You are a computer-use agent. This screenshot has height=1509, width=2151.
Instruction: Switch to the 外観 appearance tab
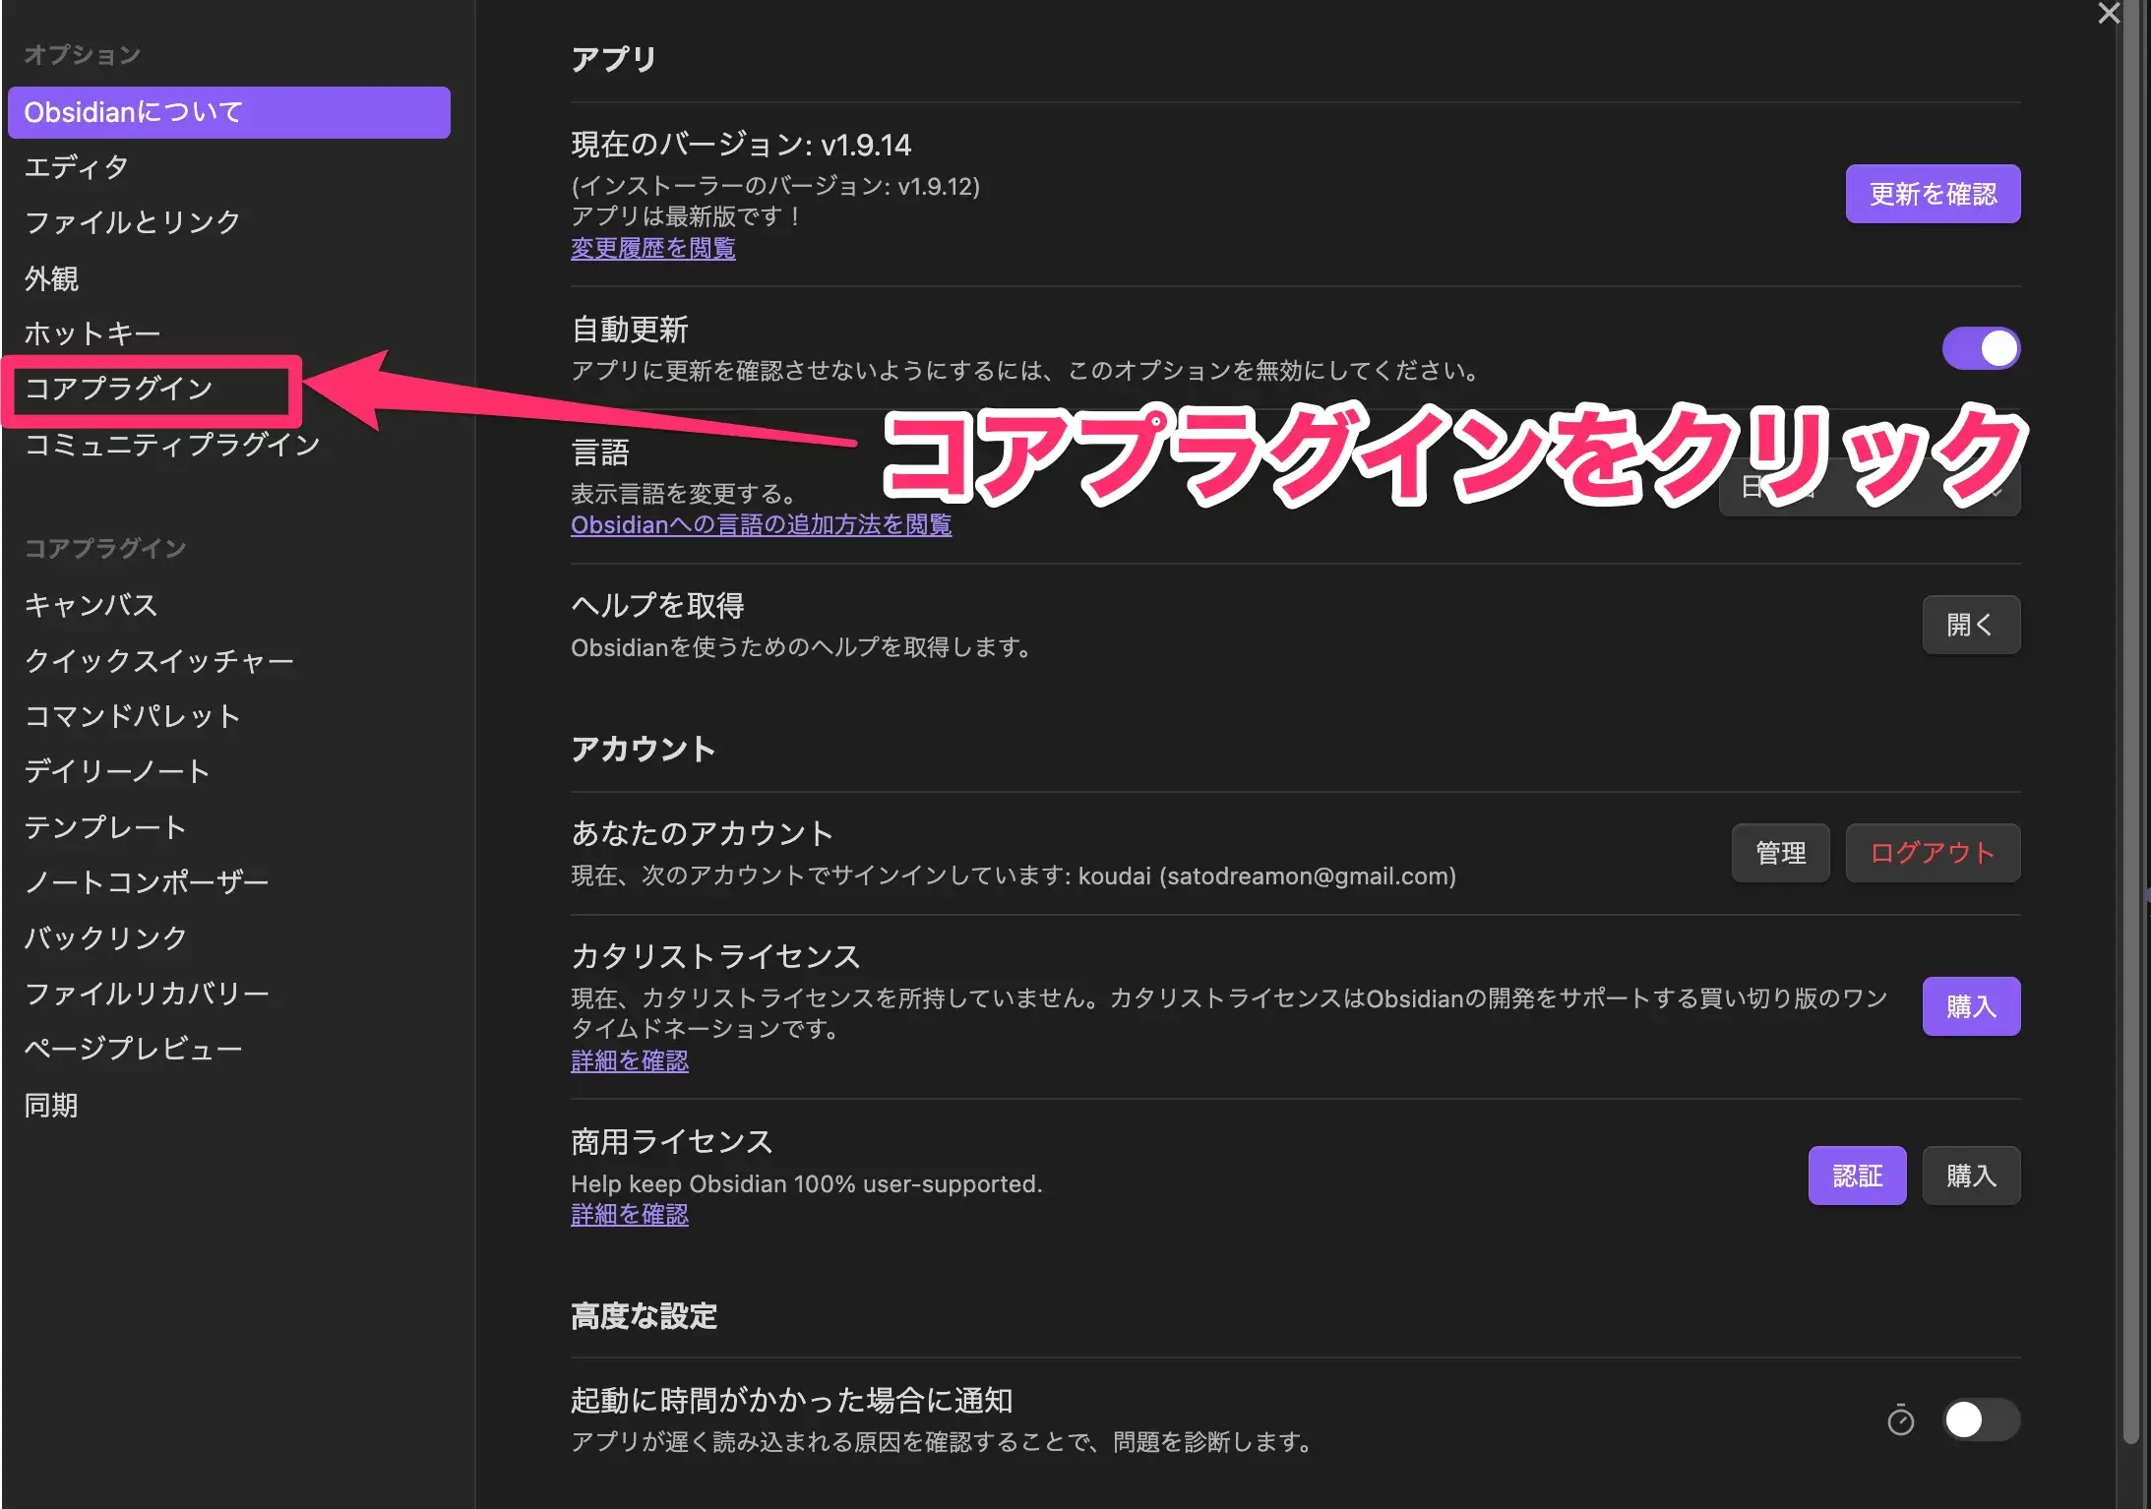[x=229, y=278]
